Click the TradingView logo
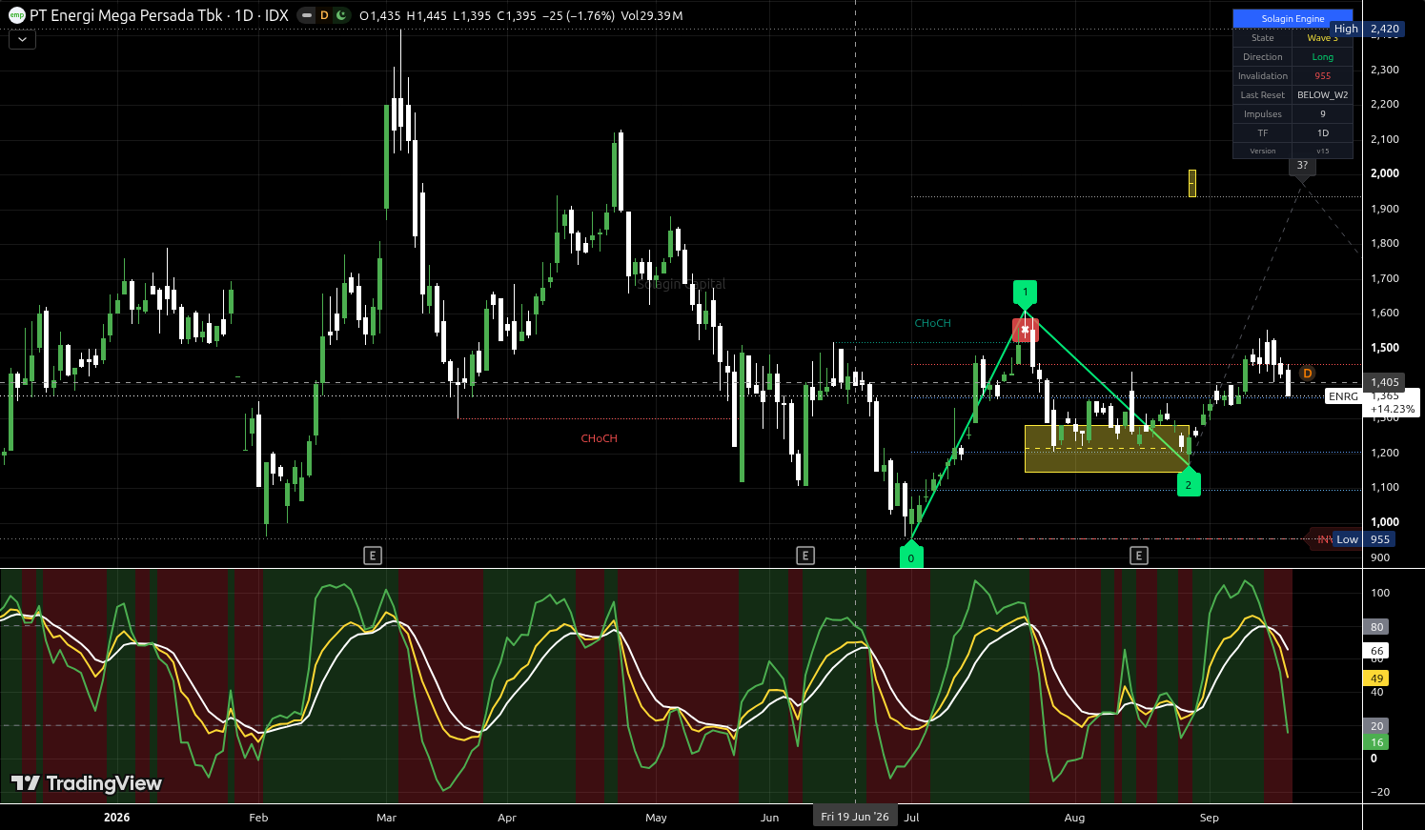The height and width of the screenshot is (830, 1425). pyautogui.click(x=87, y=783)
